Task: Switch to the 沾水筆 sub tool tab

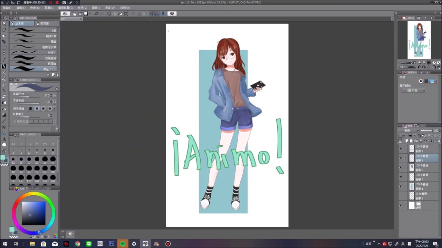Action: coord(22,23)
